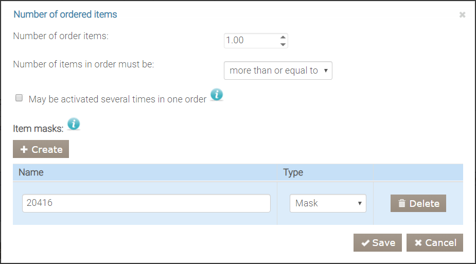Click the plus icon on Create button
The height and width of the screenshot is (264, 476).
[x=24, y=150]
